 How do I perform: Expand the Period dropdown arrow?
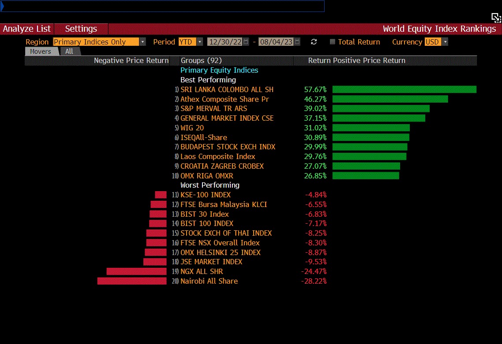click(x=200, y=42)
